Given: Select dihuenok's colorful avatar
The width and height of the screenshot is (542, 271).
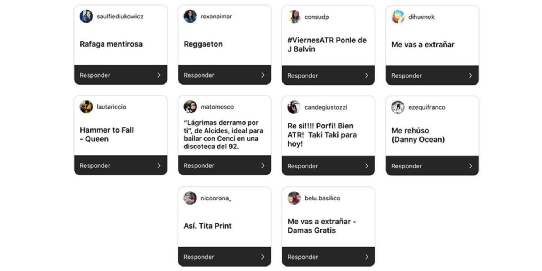Looking at the screenshot, I should click(x=398, y=17).
